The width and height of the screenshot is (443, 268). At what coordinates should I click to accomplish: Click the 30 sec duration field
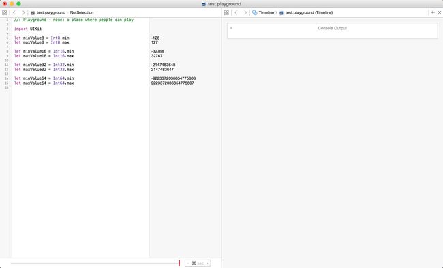[198, 263]
